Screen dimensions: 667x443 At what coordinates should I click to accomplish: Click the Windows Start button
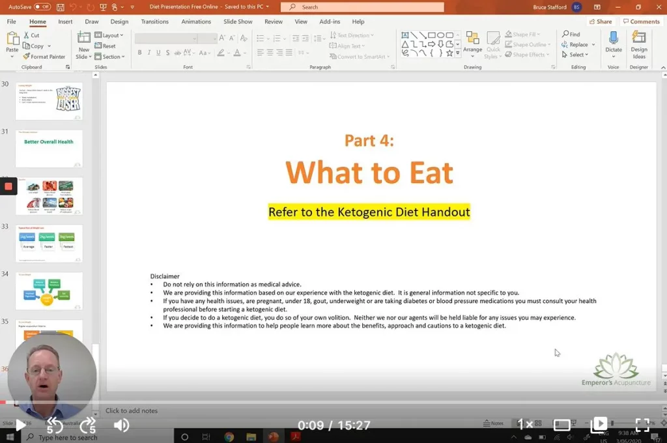(x=10, y=437)
